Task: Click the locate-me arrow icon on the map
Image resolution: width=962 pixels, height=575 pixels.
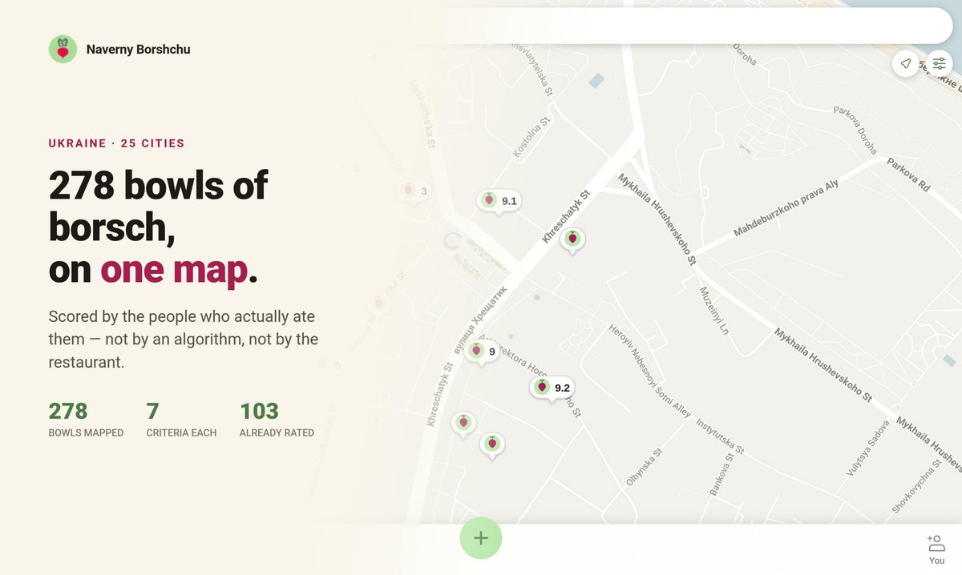Action: [x=906, y=63]
